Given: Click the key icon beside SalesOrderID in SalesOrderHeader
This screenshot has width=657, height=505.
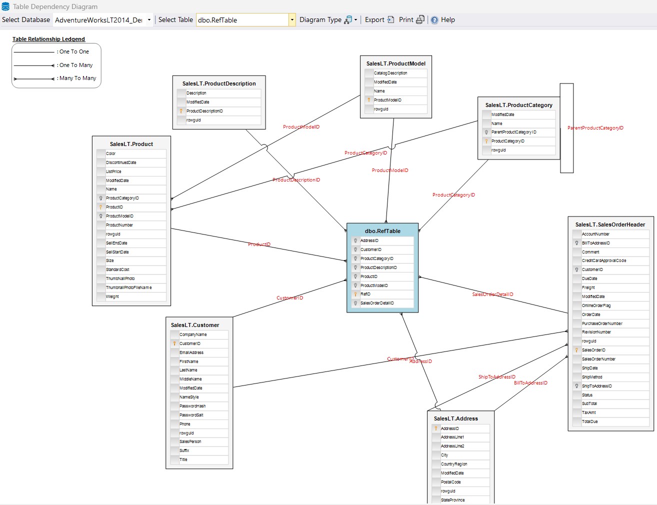Looking at the screenshot, I should (576, 350).
